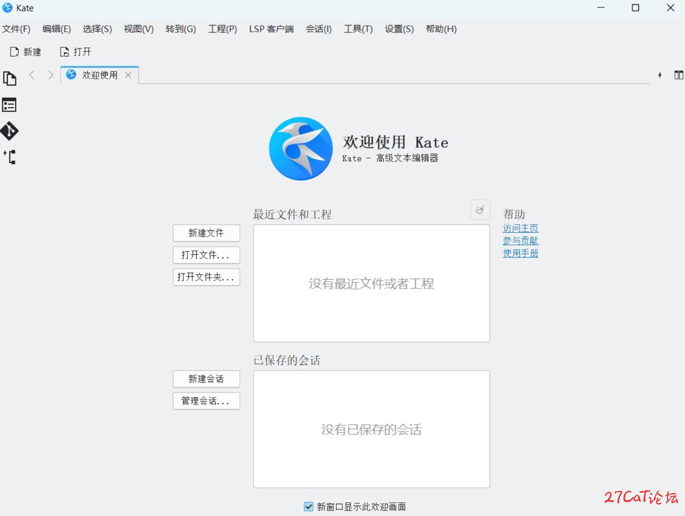Click the empty recent files list area
685x516 pixels.
(x=371, y=283)
